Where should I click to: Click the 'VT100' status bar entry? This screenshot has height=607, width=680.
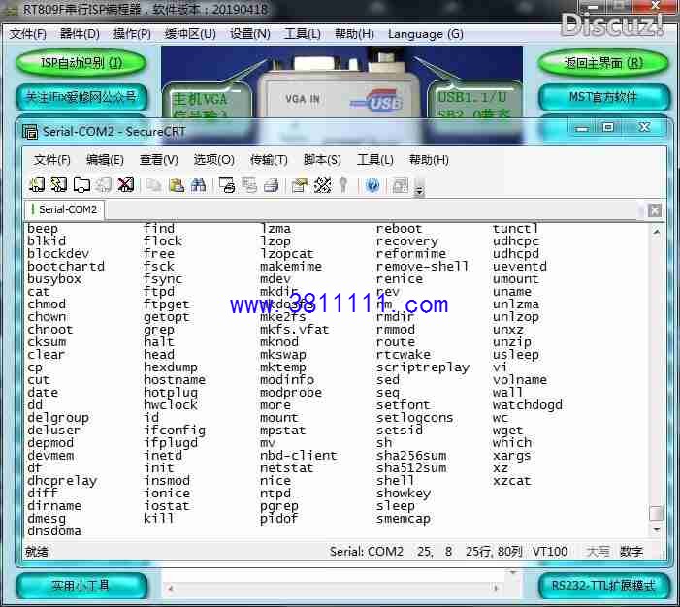(x=550, y=552)
